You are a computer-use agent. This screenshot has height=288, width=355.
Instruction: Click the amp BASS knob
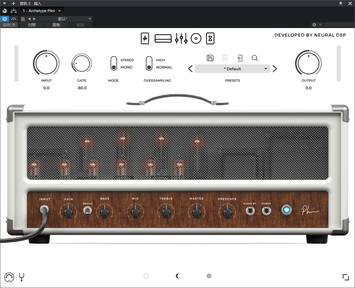click(105, 211)
